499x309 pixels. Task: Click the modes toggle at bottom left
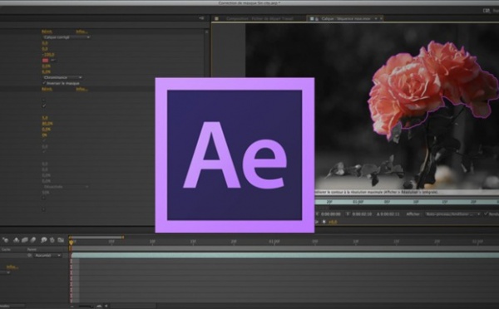coord(12,307)
